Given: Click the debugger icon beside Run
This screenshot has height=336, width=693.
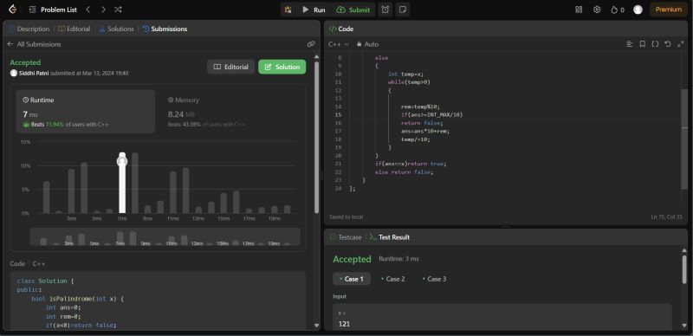Looking at the screenshot, I should click(x=288, y=10).
